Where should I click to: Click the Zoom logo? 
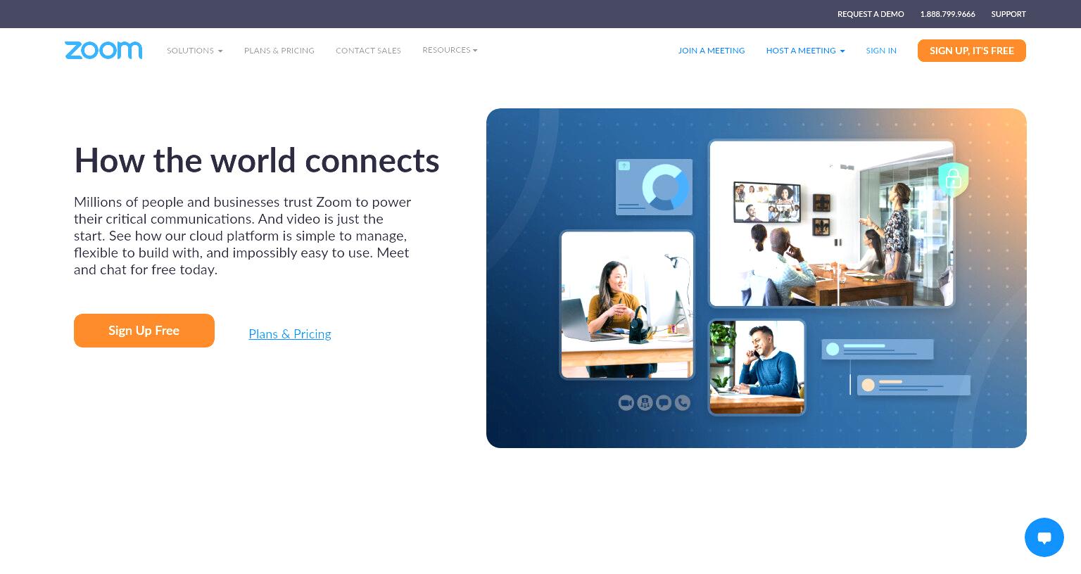(103, 51)
